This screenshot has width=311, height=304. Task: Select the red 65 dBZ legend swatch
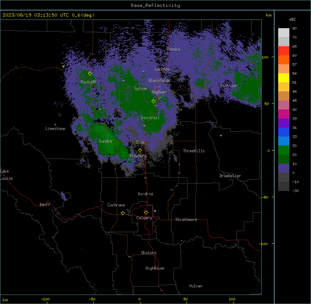(x=284, y=51)
